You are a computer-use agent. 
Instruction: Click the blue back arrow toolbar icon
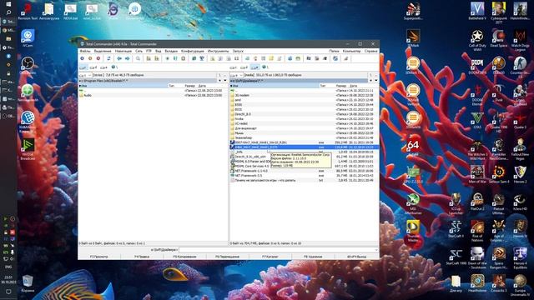click(x=119, y=58)
